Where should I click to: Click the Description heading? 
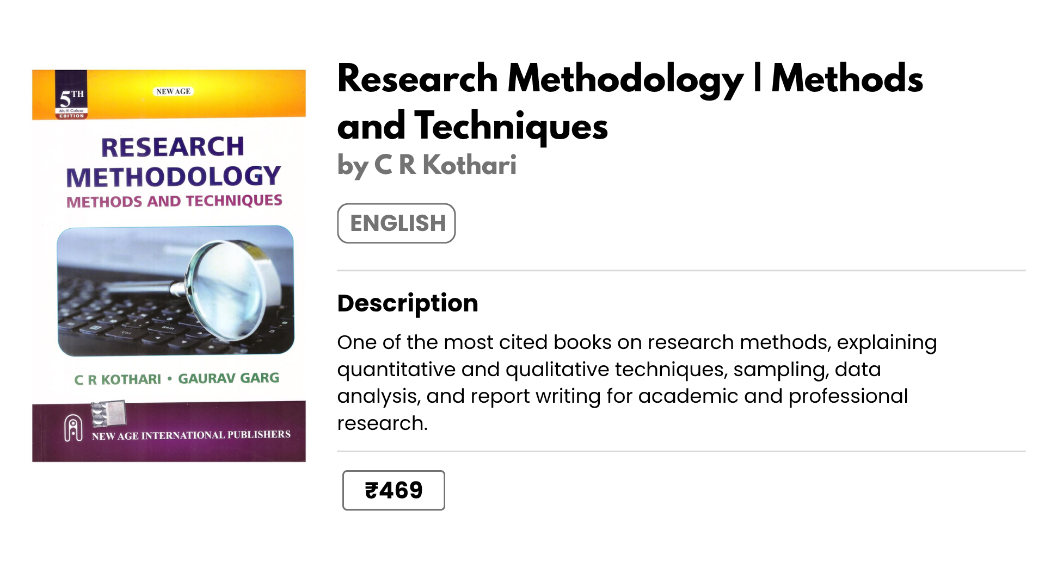(408, 303)
